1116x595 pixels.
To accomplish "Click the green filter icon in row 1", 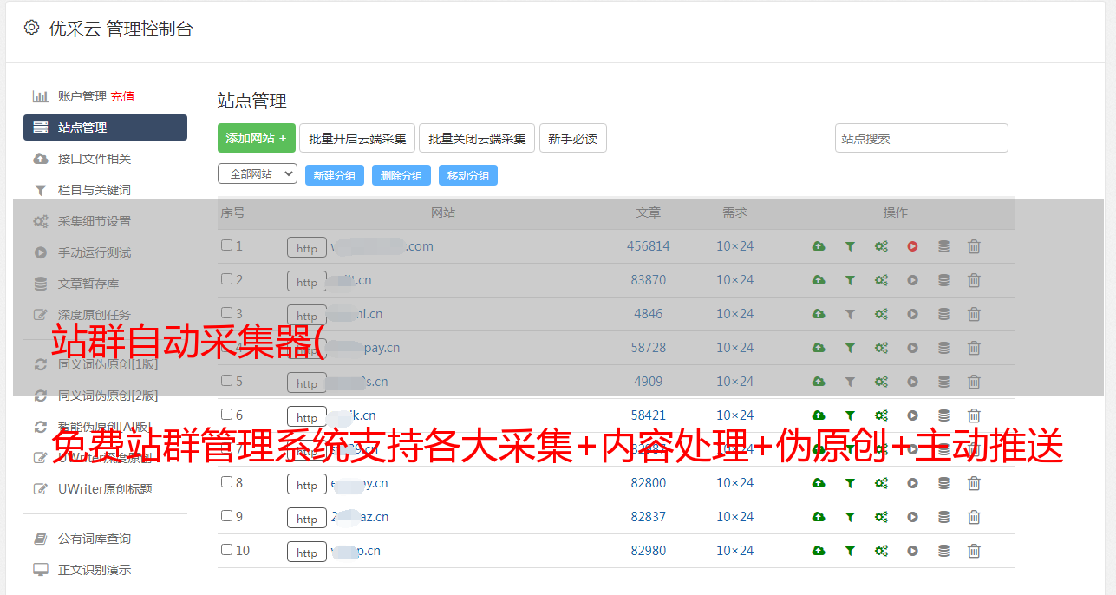I will (850, 246).
